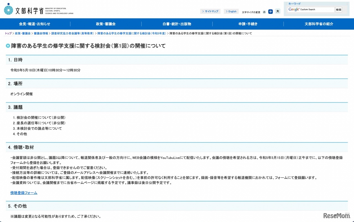The width and height of the screenshot is (354, 222).
Task: Click inside the Google Custom Search field
Action: coord(318,9)
